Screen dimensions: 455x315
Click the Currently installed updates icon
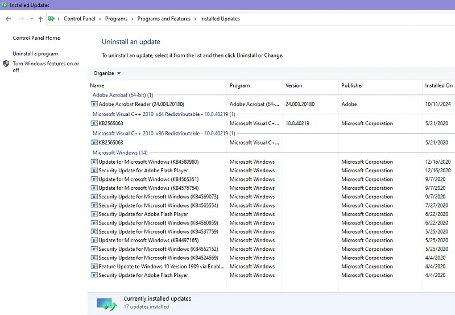tap(107, 304)
